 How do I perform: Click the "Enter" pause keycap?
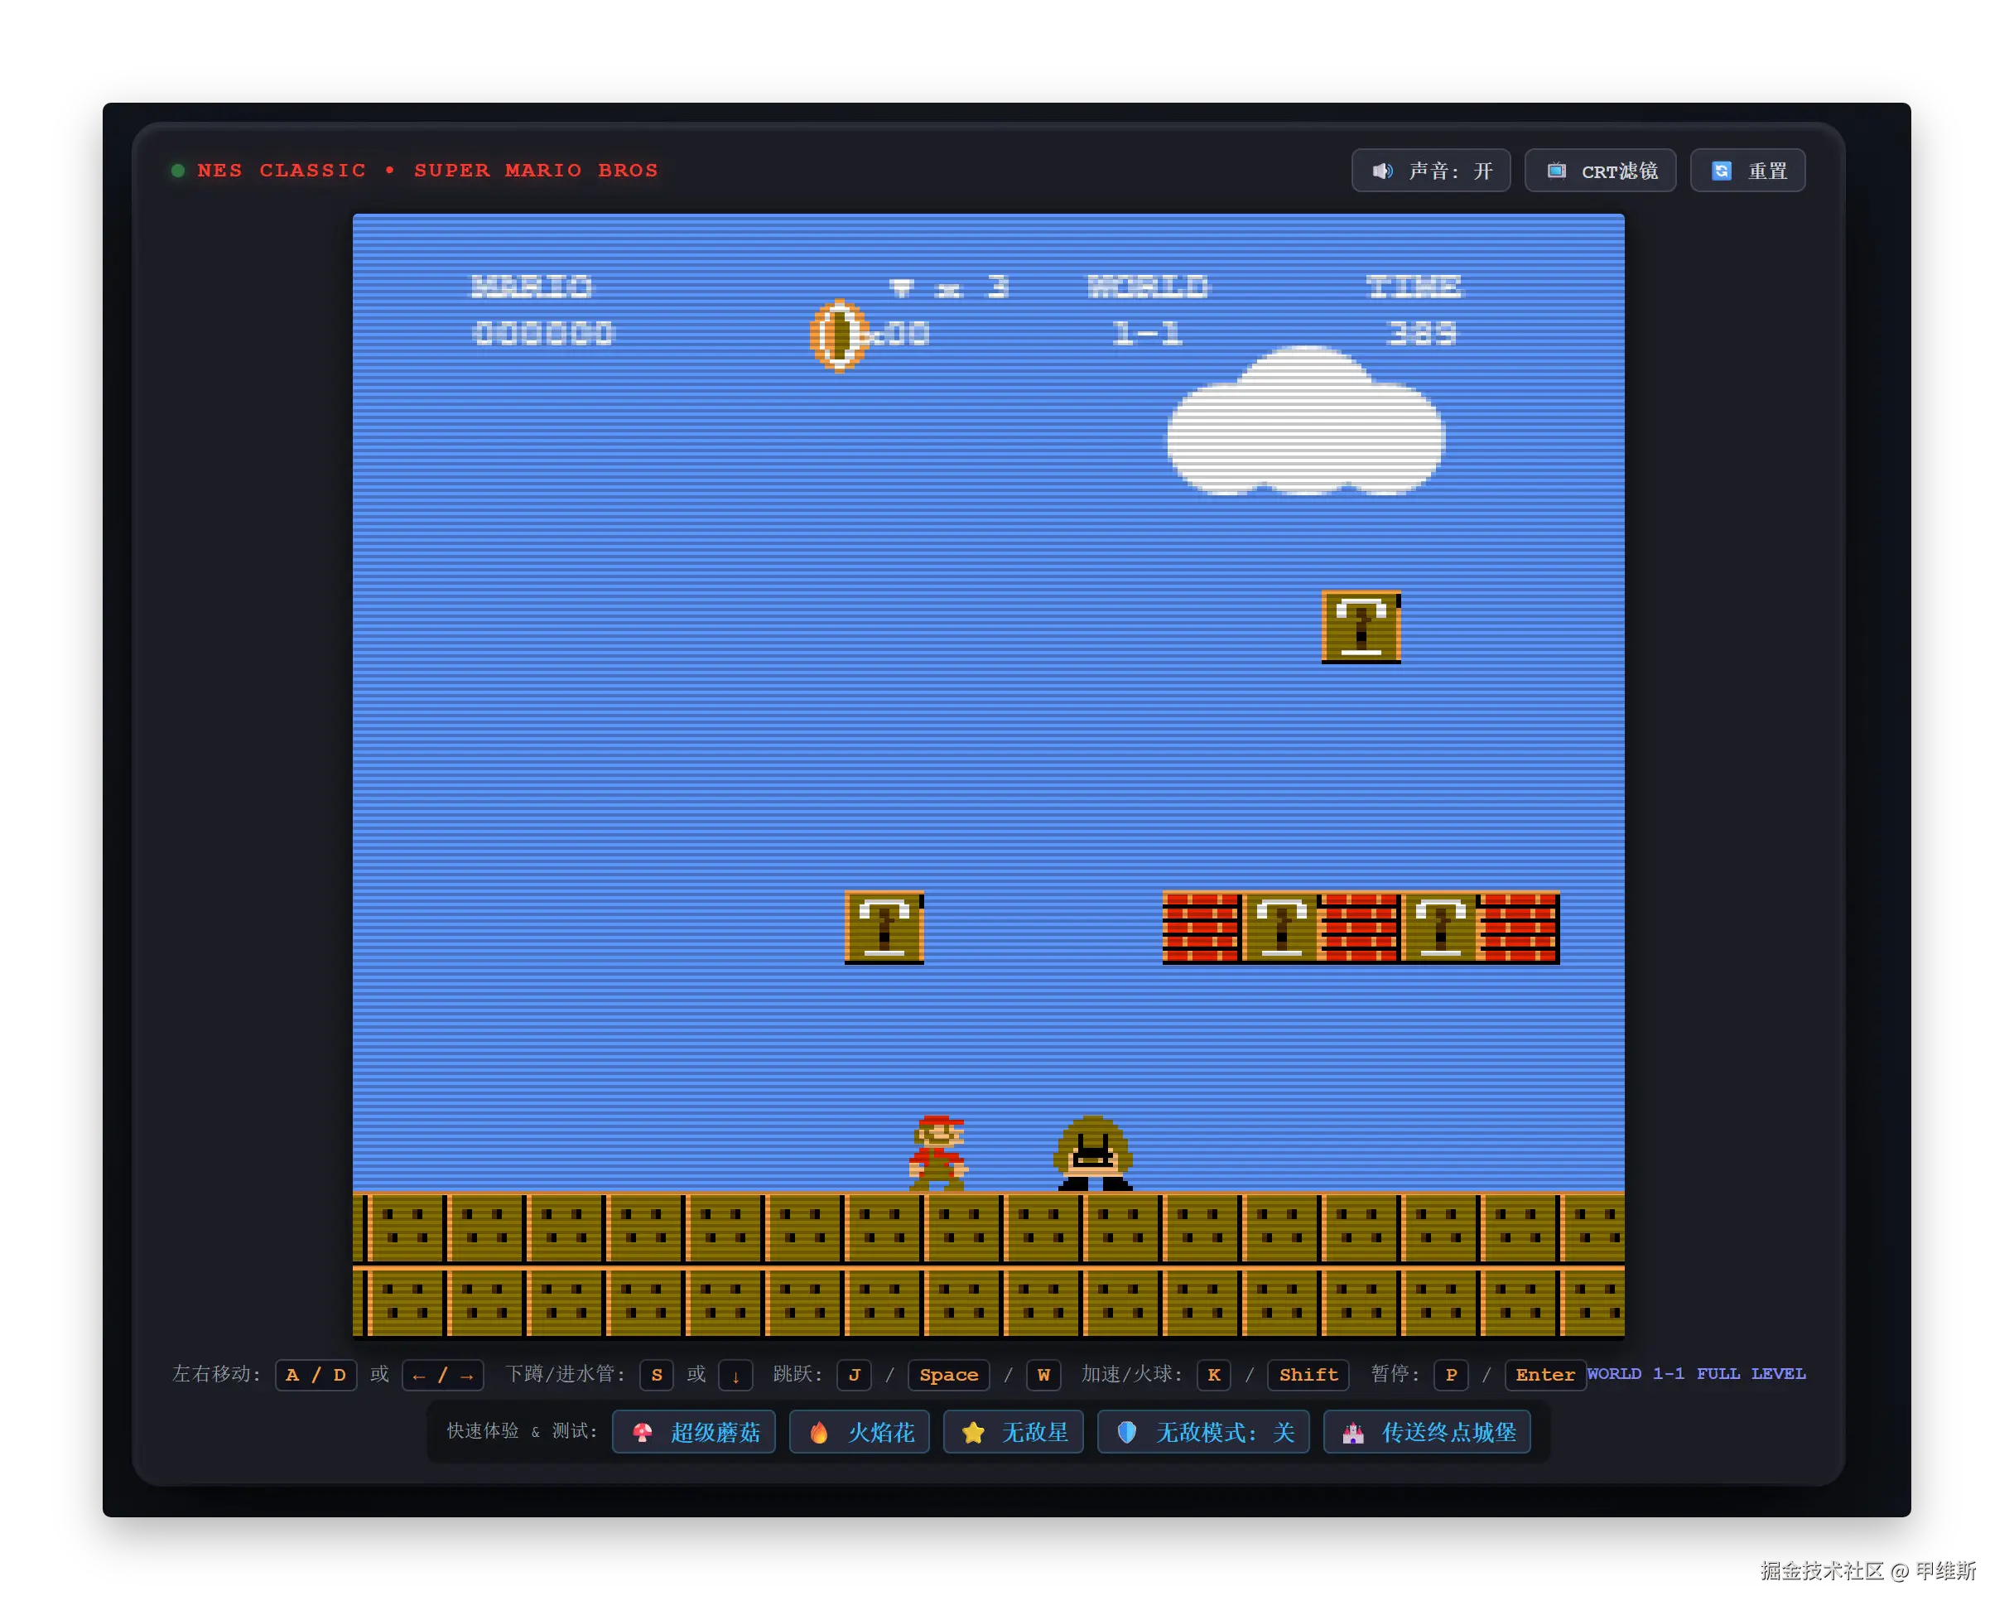[x=1545, y=1374]
